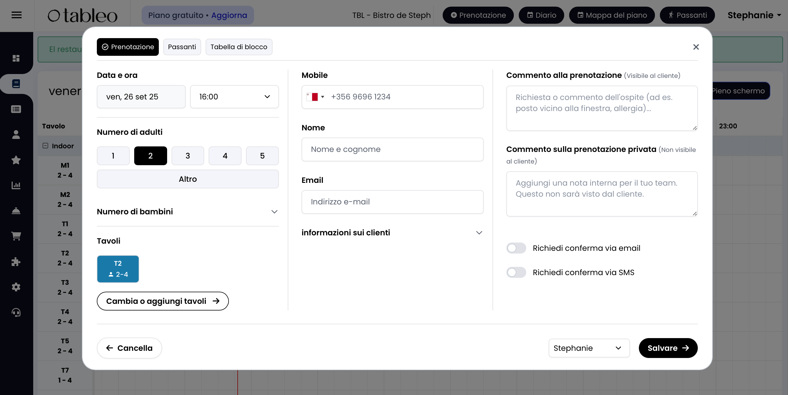Click the Salvare button
The height and width of the screenshot is (395, 788).
(x=668, y=348)
